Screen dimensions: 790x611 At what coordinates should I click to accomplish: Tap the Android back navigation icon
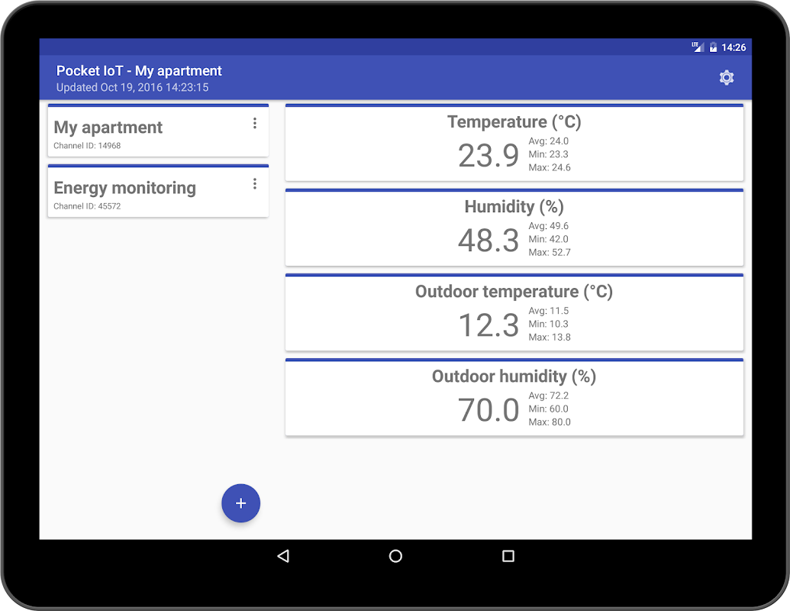coord(283,556)
